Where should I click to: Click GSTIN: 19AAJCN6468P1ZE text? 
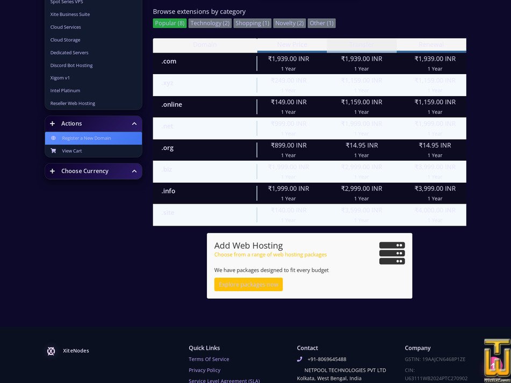(x=435, y=359)
